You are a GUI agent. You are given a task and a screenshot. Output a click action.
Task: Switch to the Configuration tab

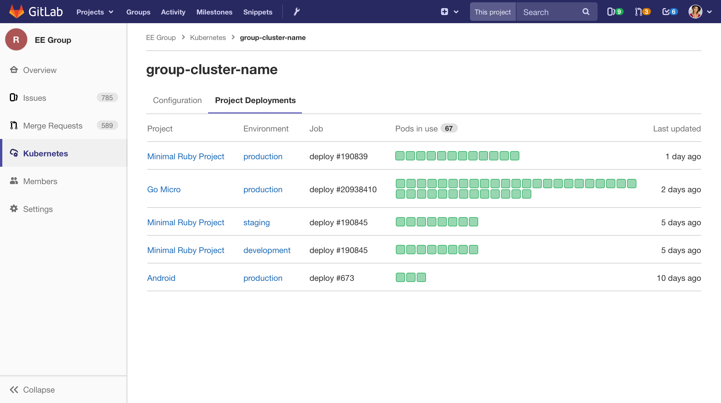[x=177, y=100]
